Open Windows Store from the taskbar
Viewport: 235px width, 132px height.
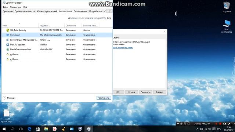[x=38, y=129]
